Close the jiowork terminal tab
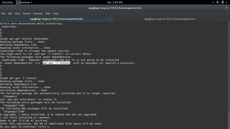Screen dimensions: 230x129 click(x=223, y=19)
